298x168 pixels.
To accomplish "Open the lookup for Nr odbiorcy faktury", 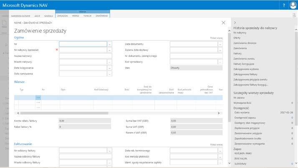I will pos(109,150).
